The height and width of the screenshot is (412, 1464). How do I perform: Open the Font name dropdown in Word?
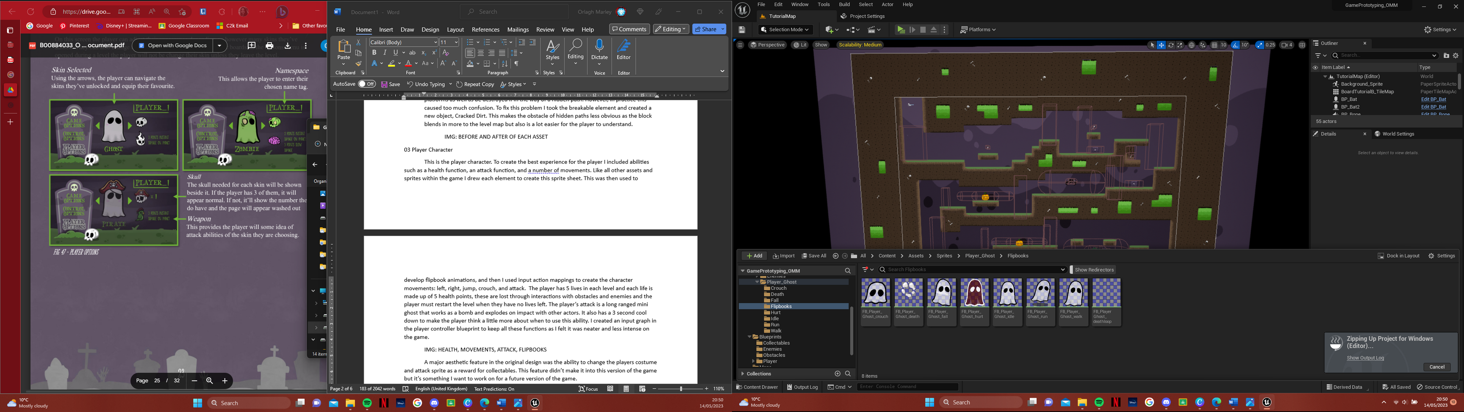click(x=436, y=42)
